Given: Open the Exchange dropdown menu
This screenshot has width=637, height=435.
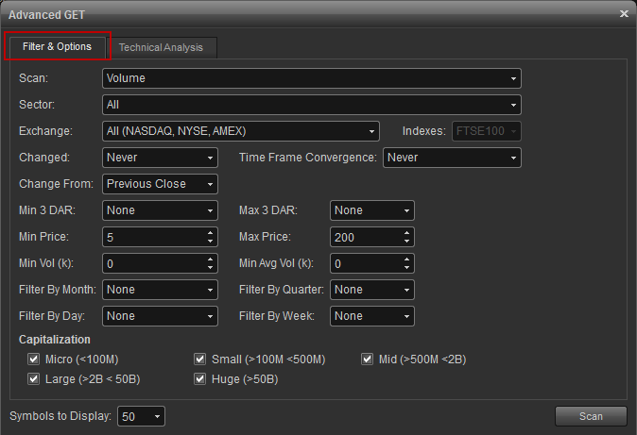Looking at the screenshot, I should tap(240, 131).
